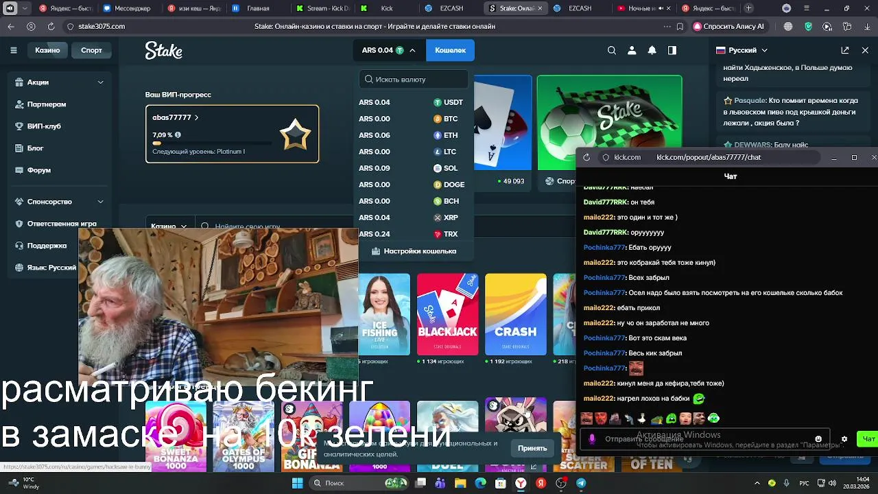This screenshot has width=878, height=494.
Task: Open the Blackjack game thumbnail
Action: coord(447,314)
